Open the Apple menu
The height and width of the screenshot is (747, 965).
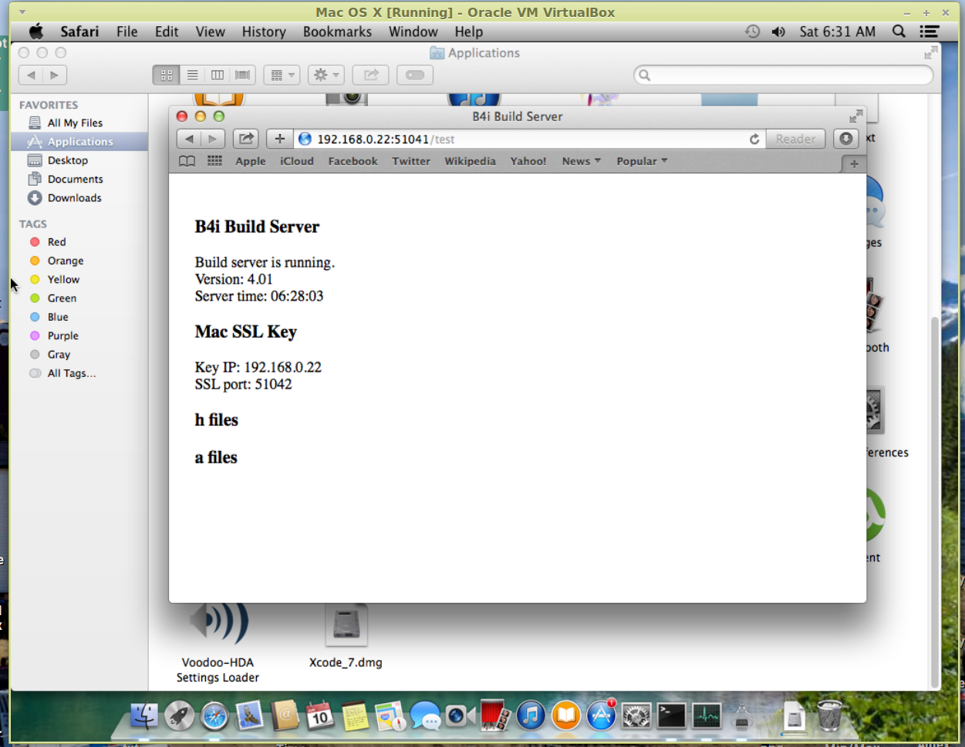point(36,32)
